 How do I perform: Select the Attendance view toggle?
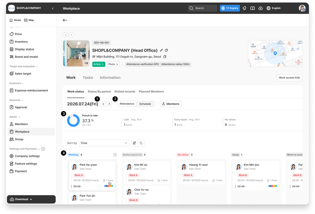[127, 104]
